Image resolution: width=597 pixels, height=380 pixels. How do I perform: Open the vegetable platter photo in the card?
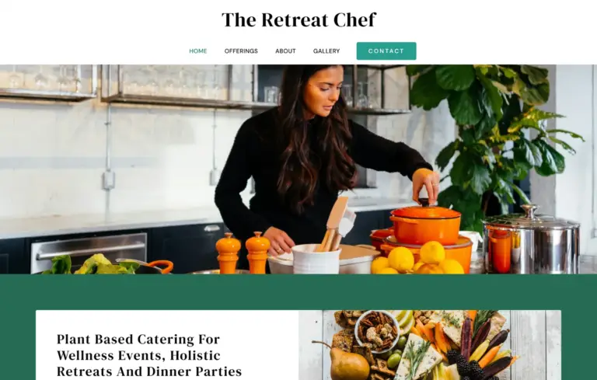[429, 345]
